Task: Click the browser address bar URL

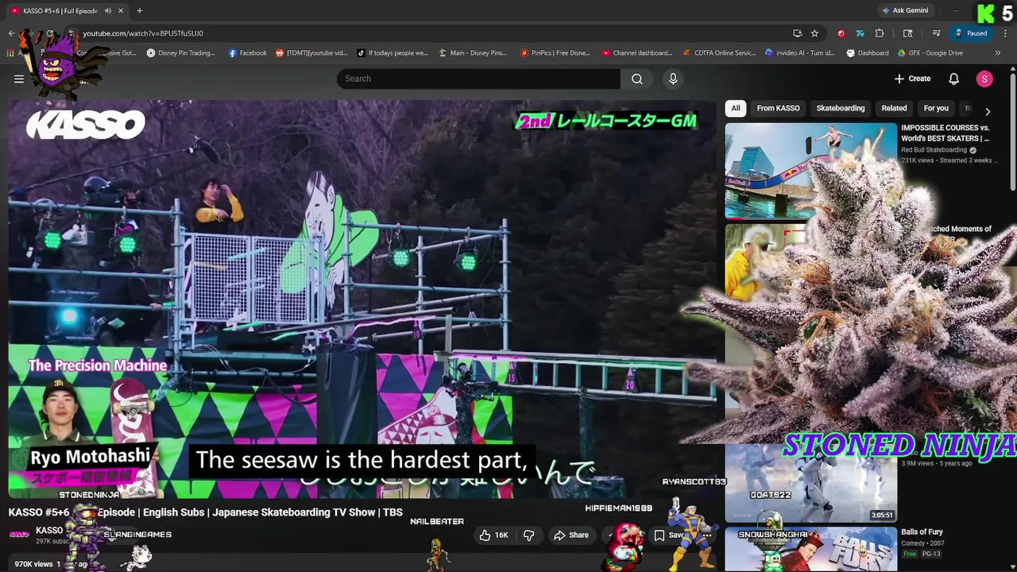Action: pos(143,33)
